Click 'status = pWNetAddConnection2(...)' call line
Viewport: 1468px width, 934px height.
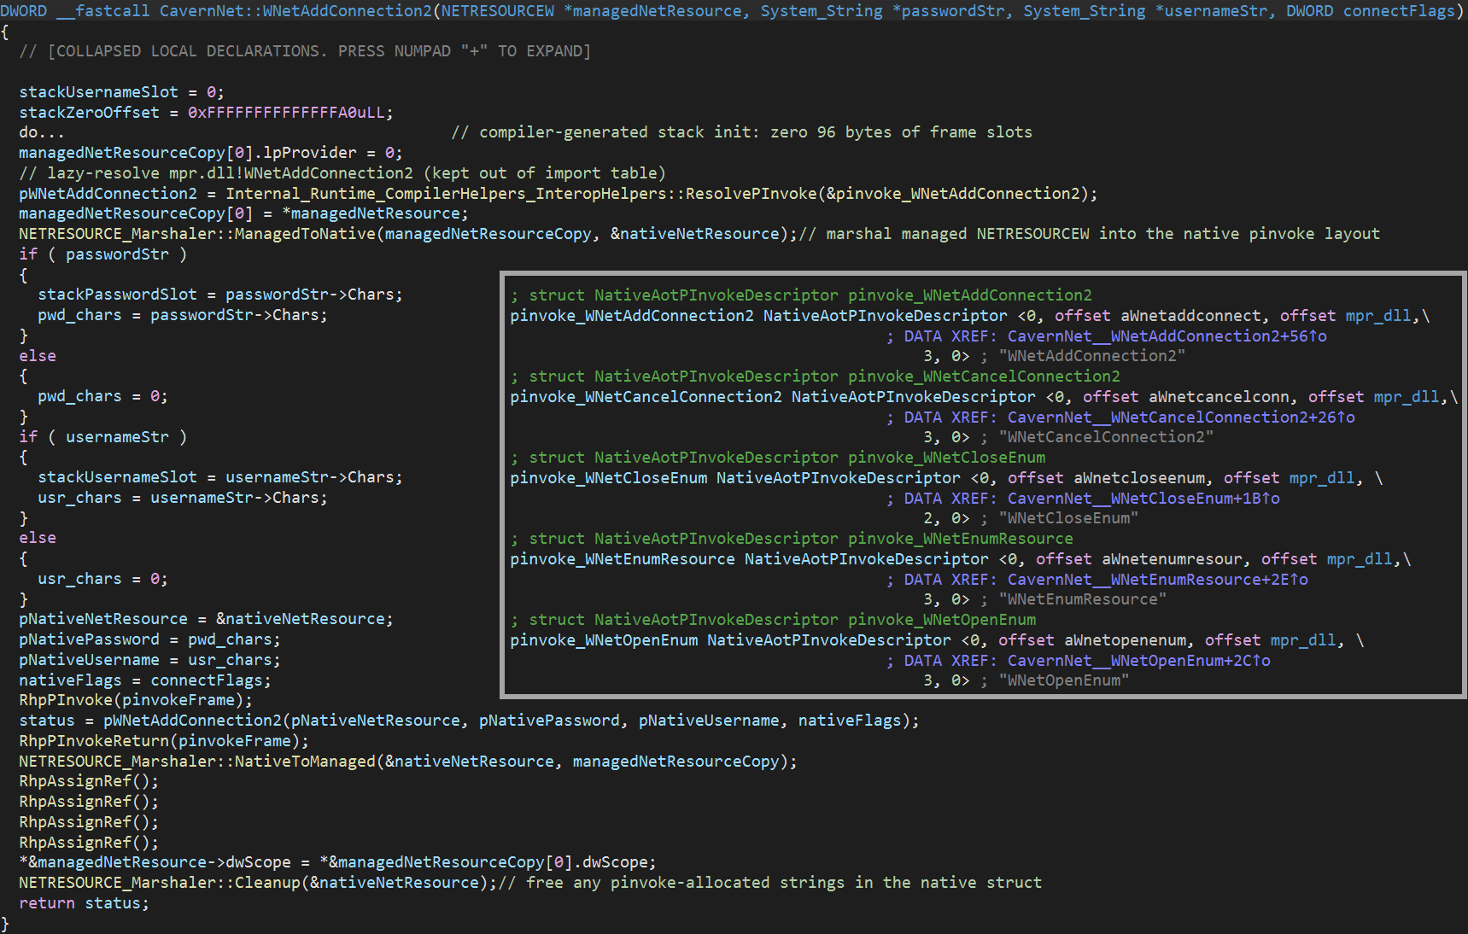[x=469, y=721]
